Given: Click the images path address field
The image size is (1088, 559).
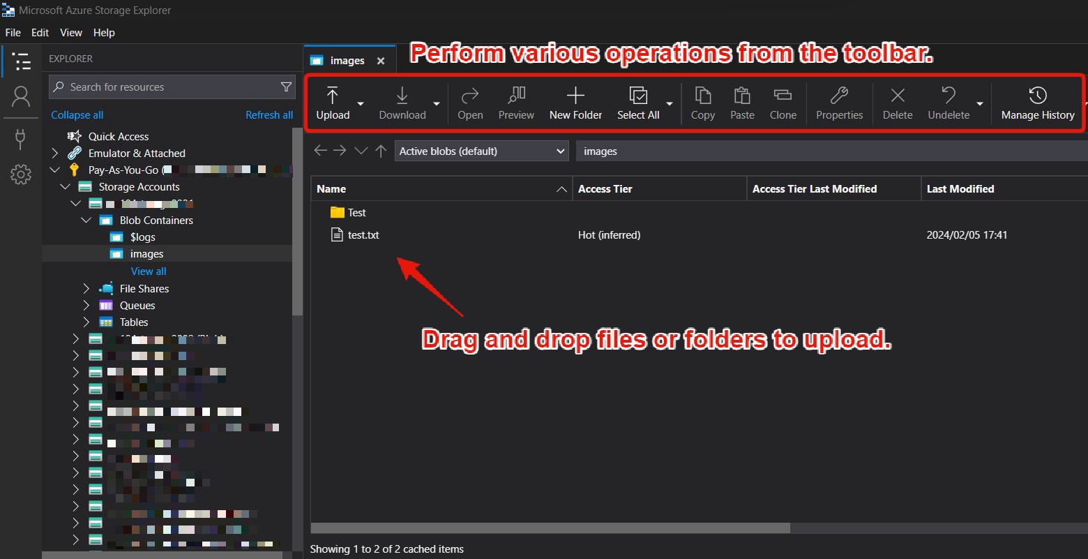Looking at the screenshot, I should click(832, 151).
